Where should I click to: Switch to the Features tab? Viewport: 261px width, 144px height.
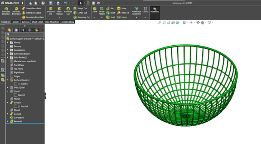pos(5,22)
